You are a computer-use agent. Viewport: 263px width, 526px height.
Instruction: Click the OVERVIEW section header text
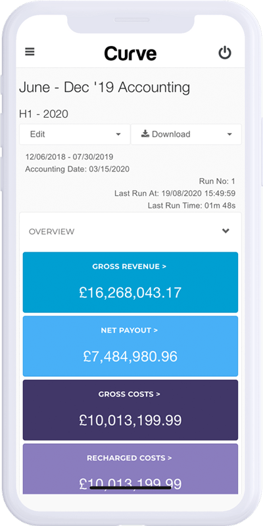point(52,231)
